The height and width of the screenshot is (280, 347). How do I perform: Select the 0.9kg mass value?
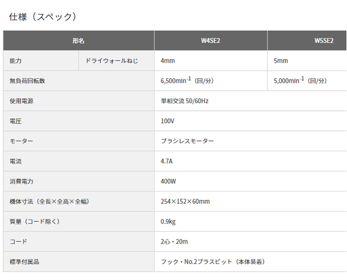(168, 222)
